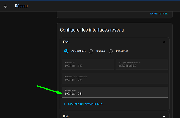180x118 pixels.
Task: Click the Désactivée option label text
Action: point(122,51)
